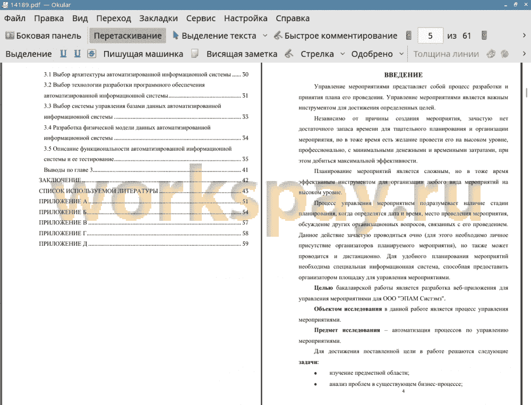Click bullet text анализ проблем в существующем бизнес-процессе
Viewport: 531px width, 405px height.
pyautogui.click(x=396, y=384)
